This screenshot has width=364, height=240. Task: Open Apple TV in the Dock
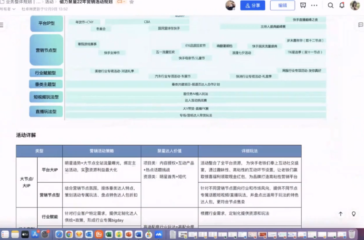25,235
